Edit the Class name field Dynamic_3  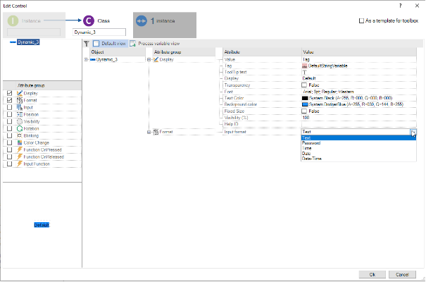click(x=99, y=32)
